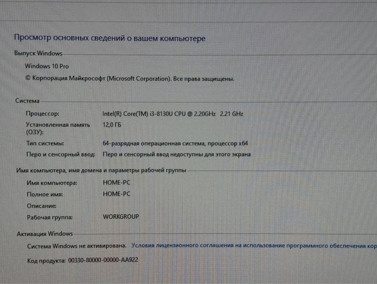Select the 'Система' section header

(27, 101)
